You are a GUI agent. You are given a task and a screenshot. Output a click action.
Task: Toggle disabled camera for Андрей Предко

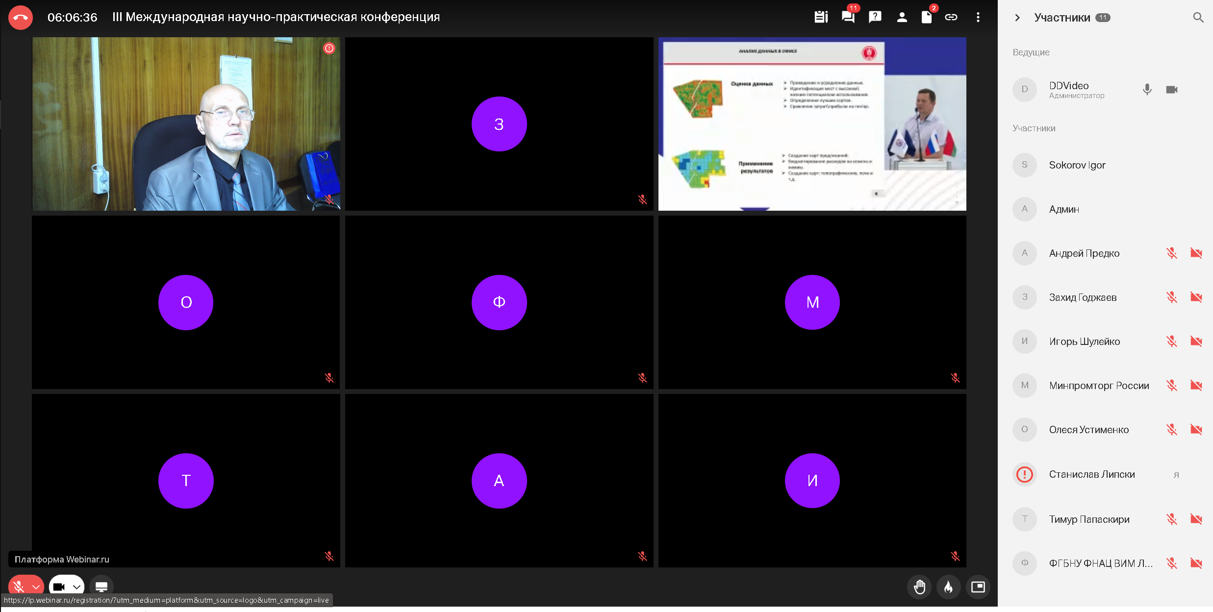pos(1196,253)
